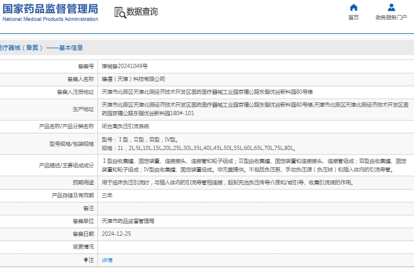The height and width of the screenshot is (270, 414).
Task: Click the 预期用途 field label
Action: [83, 182]
